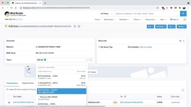191x107 pixels.
Task: Open the 0xa625ab01b08ce023b2 contract link
Action: pos(133,102)
